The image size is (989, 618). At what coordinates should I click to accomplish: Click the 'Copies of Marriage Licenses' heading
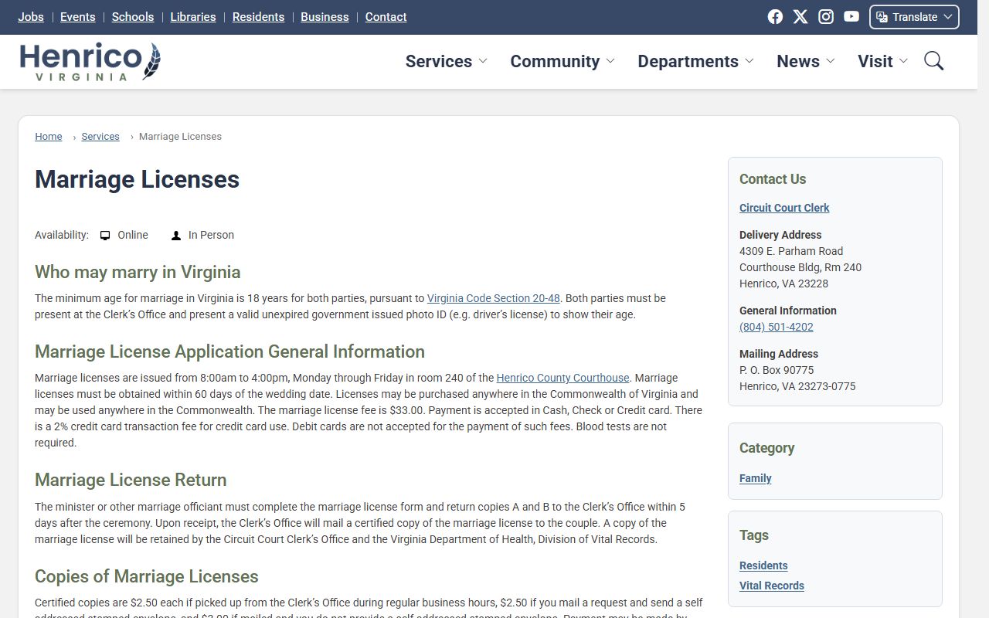(147, 576)
